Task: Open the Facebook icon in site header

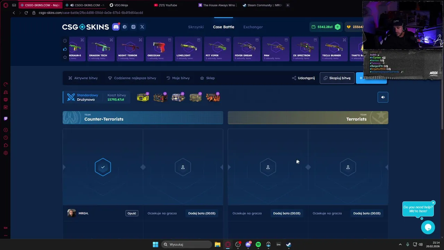Action: (125, 27)
